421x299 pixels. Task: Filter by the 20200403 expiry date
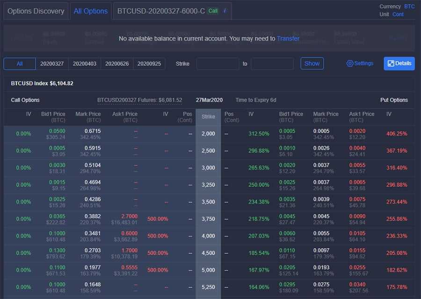84,64
